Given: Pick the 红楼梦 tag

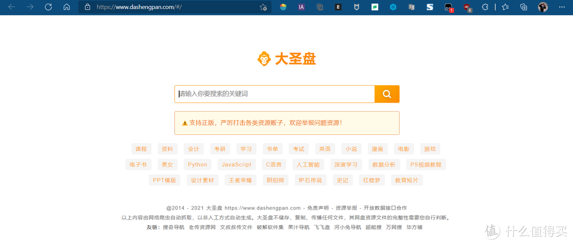Looking at the screenshot, I should click(372, 180).
